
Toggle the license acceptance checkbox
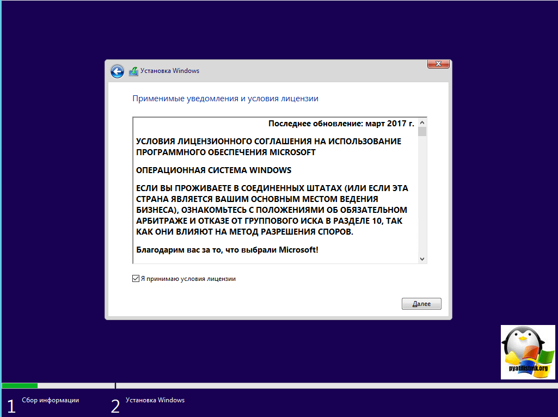[x=136, y=279]
